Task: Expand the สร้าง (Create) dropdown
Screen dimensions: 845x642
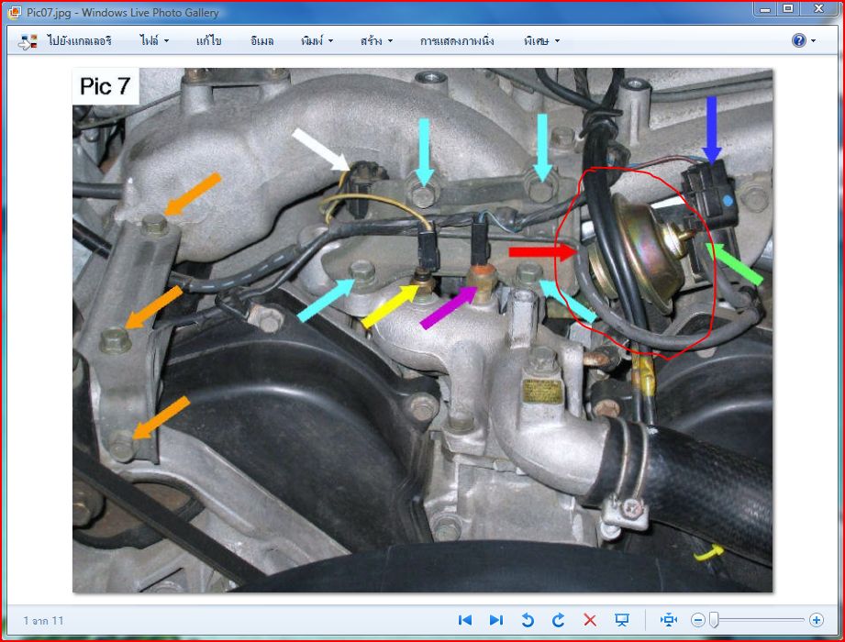Action: click(x=376, y=41)
